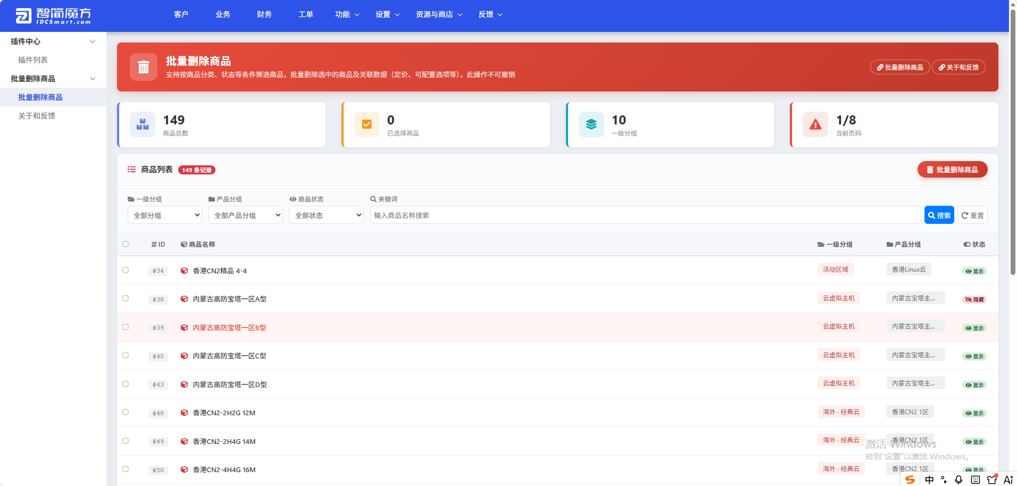Click the cube icon for 内蒙古高防宝塔一区B型
1017x486 pixels.
coord(184,328)
